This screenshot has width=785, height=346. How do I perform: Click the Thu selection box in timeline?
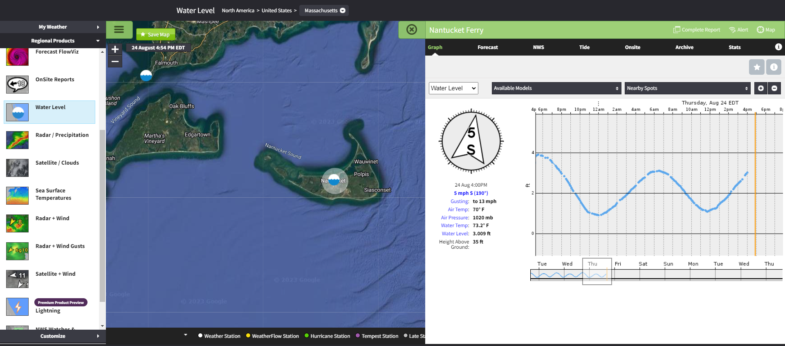[x=597, y=271]
